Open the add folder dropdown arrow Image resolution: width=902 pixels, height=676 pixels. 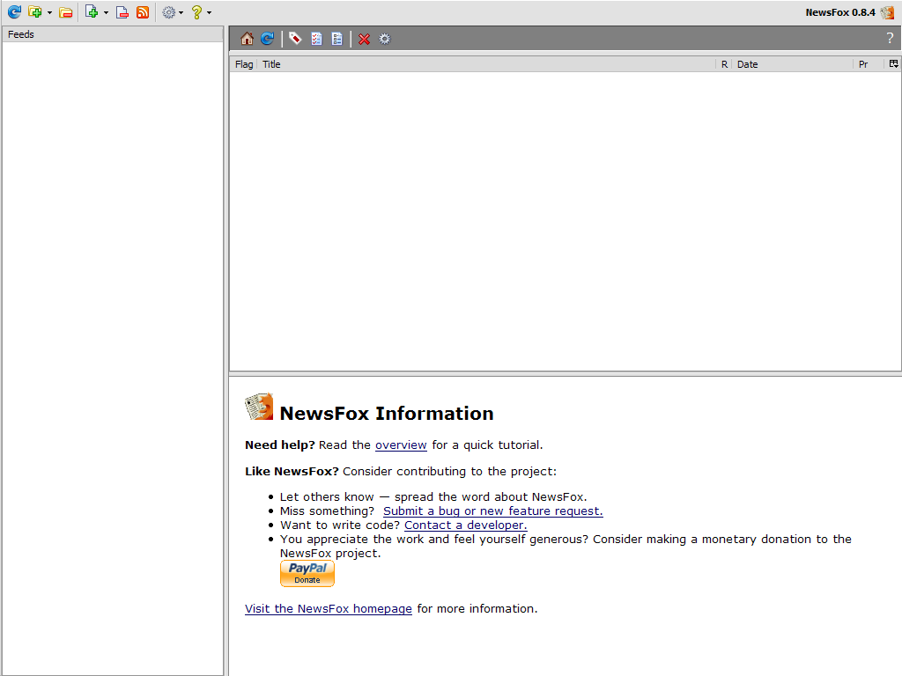[x=49, y=12]
